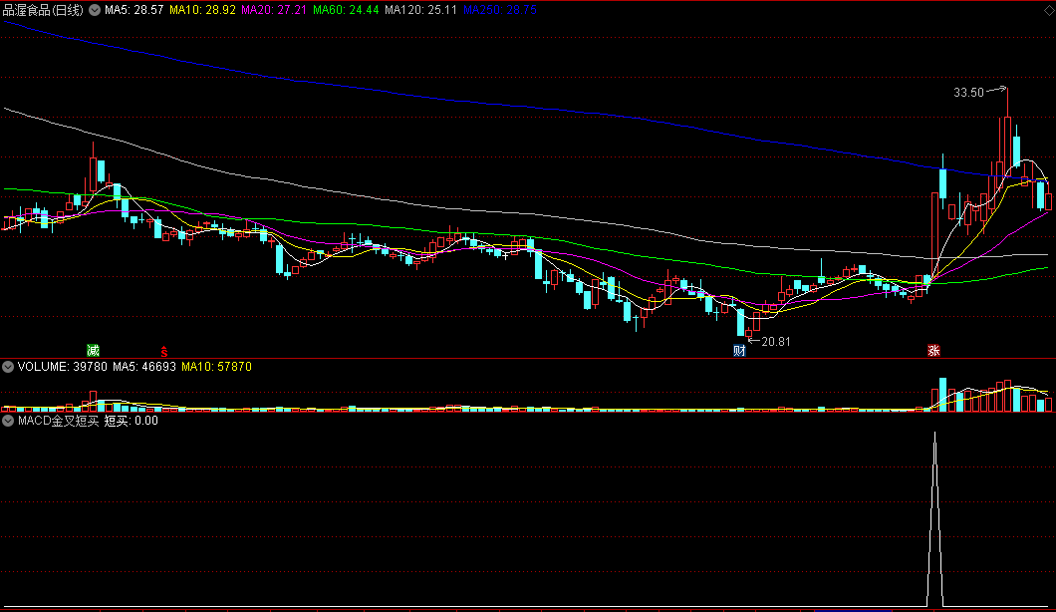Image resolution: width=1056 pixels, height=612 pixels.
Task: Click the 20.81 low price label
Action: 776,342
